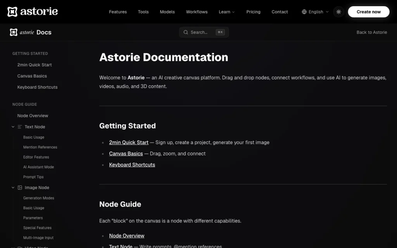Open Contact in top navigation
Viewport: 397px width, 248px height.
click(280, 12)
